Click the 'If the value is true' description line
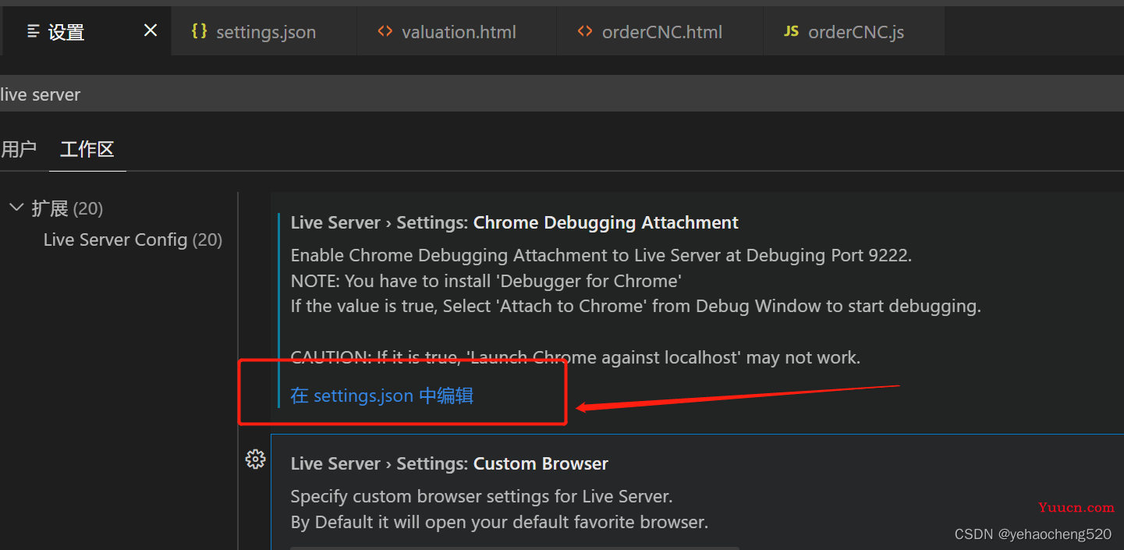 point(636,306)
